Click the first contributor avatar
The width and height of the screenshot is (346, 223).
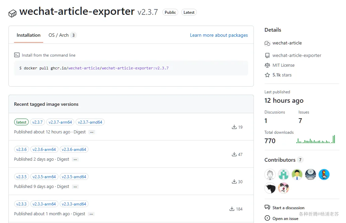coord(270,174)
